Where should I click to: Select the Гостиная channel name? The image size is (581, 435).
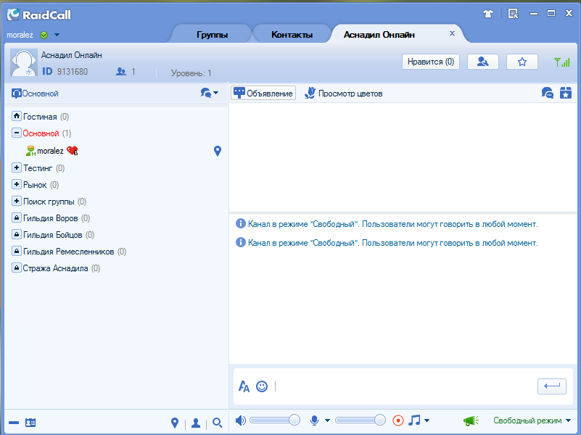40,117
